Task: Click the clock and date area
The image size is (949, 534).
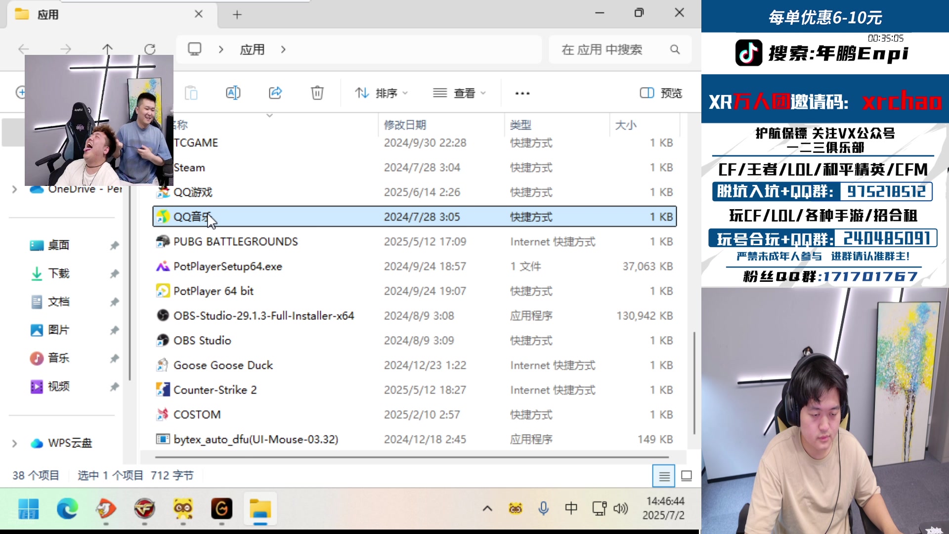Action: [664, 508]
